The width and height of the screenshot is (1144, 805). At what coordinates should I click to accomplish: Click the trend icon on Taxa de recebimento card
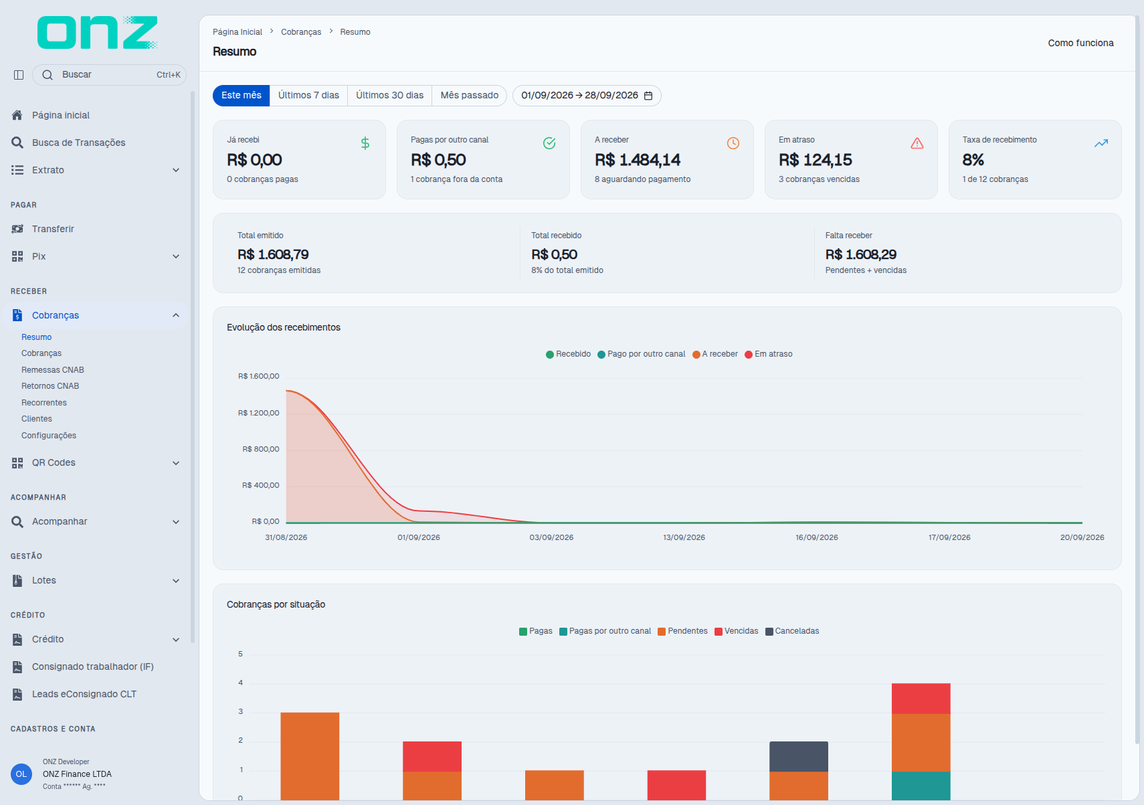pyautogui.click(x=1101, y=143)
